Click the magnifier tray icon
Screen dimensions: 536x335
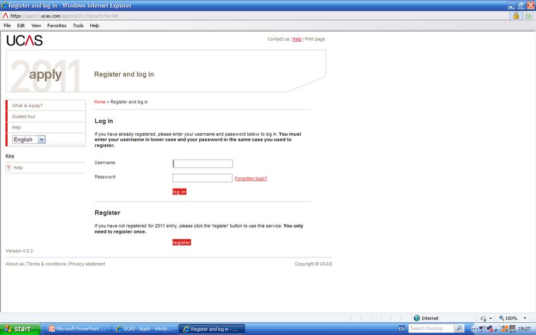[498, 329]
